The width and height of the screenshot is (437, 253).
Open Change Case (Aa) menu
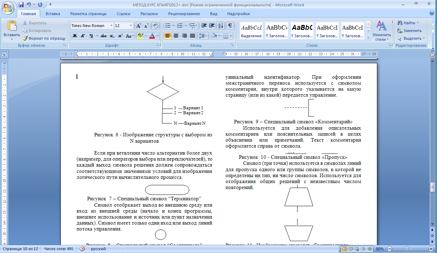pyautogui.click(x=130, y=36)
